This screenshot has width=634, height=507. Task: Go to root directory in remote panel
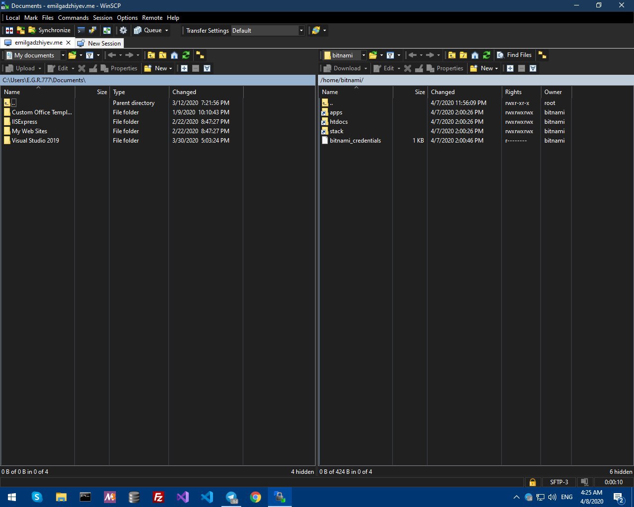tap(463, 55)
